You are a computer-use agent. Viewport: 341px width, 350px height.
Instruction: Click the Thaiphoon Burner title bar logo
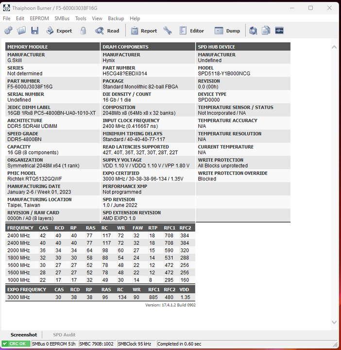tap(6, 8)
